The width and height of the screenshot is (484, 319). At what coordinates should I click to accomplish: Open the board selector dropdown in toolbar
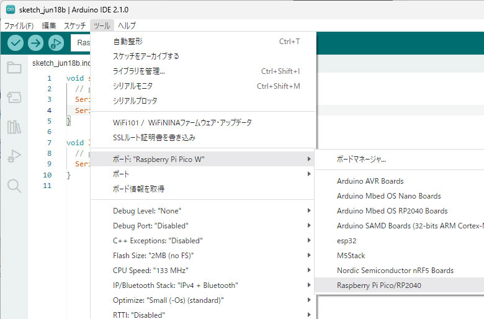pyautogui.click(x=81, y=43)
